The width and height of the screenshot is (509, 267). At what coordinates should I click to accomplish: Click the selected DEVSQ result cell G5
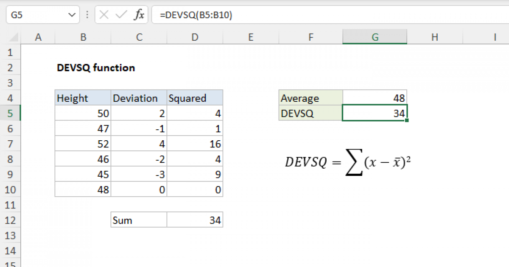pyautogui.click(x=375, y=114)
